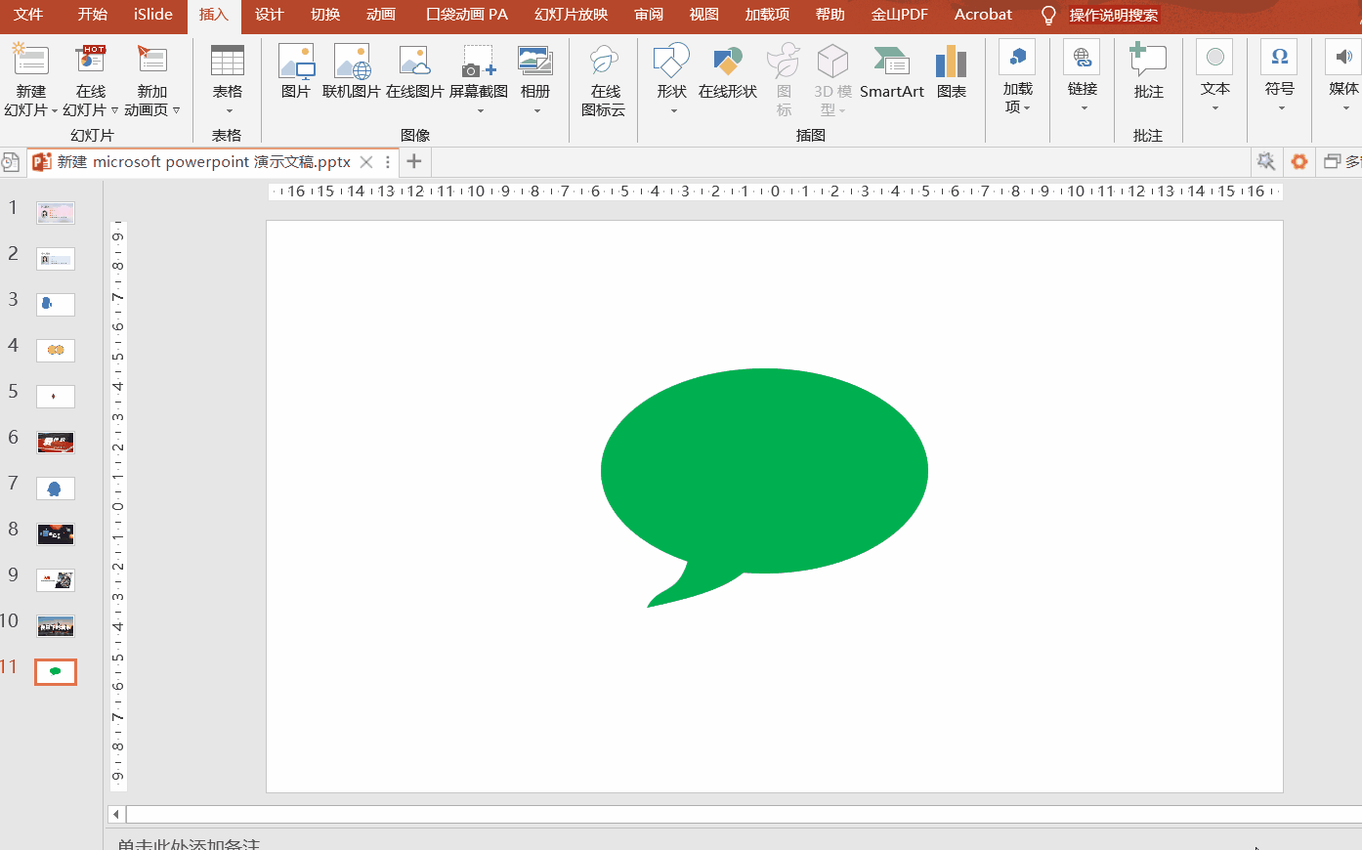Expand the Shapes (形状) dropdown arrow
Viewport: 1362px width, 850px height.
[x=673, y=111]
